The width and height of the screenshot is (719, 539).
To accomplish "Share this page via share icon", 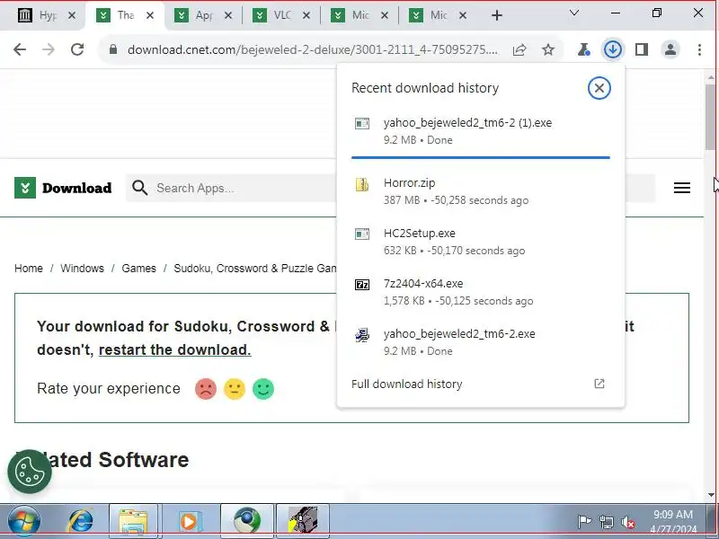I will tap(519, 49).
